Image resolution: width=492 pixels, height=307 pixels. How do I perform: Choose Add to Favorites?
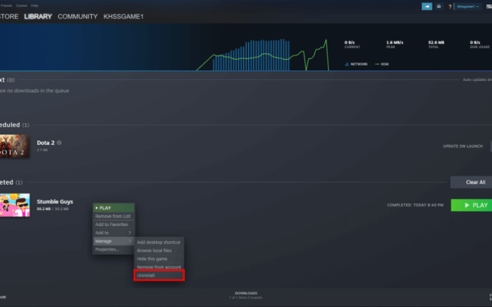click(x=114, y=224)
